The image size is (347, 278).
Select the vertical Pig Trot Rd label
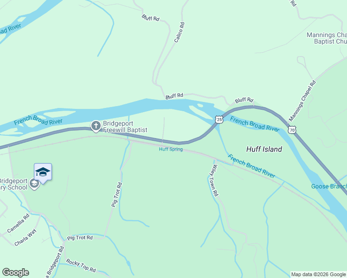pos(116,195)
